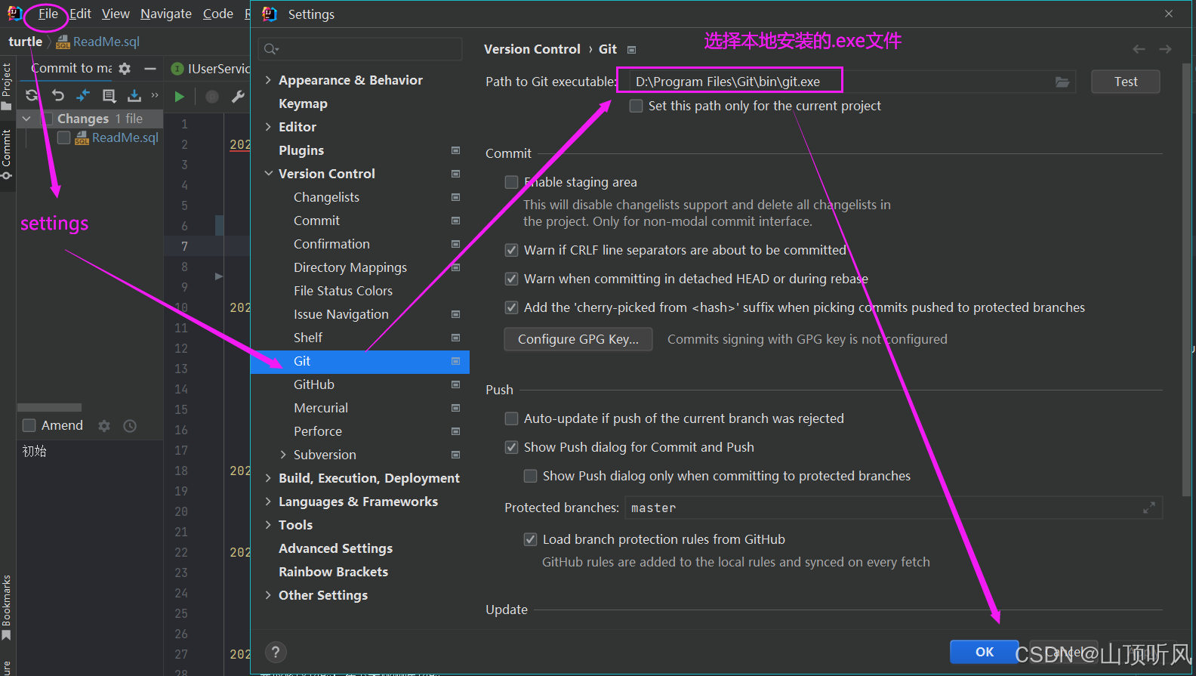Click the Protected branches master field
Viewport: 1196px width, 676px height.
click(x=894, y=508)
